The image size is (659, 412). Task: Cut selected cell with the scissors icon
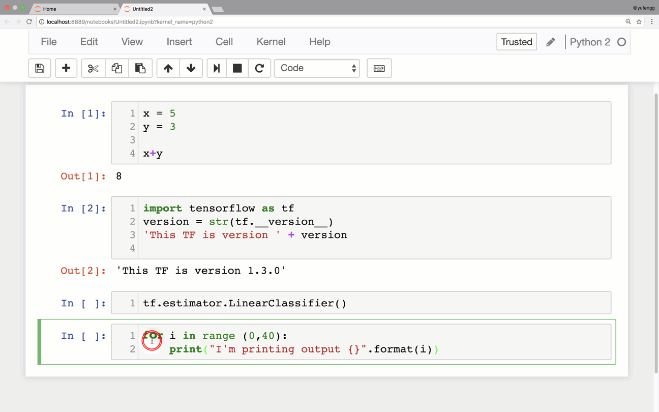click(93, 68)
